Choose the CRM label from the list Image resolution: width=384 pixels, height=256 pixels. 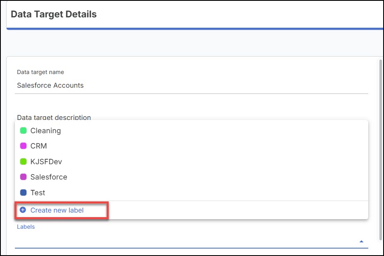[191, 146]
